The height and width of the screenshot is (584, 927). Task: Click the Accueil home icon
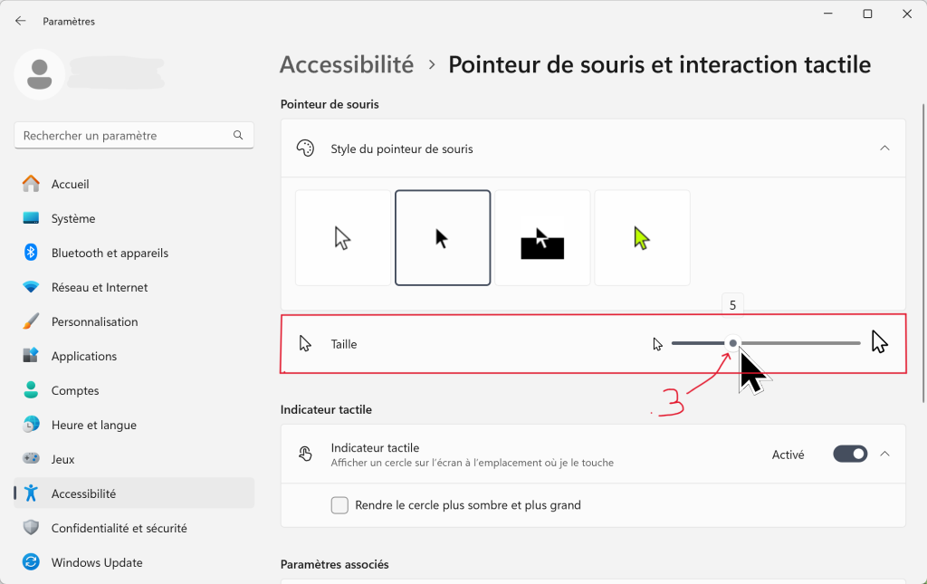pyautogui.click(x=31, y=184)
